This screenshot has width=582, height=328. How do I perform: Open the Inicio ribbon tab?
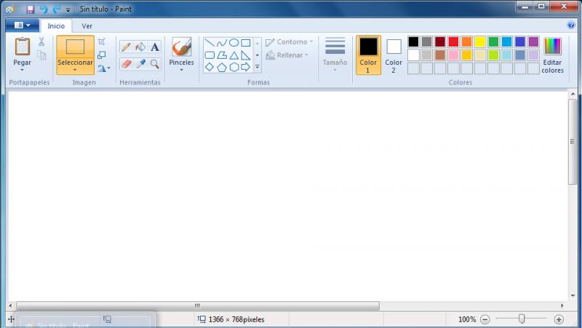click(56, 25)
